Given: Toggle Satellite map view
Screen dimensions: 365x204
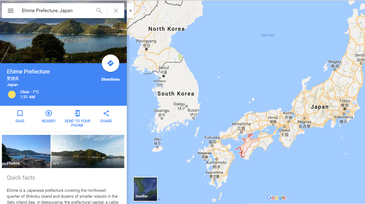Looking at the screenshot, I should pos(145,189).
